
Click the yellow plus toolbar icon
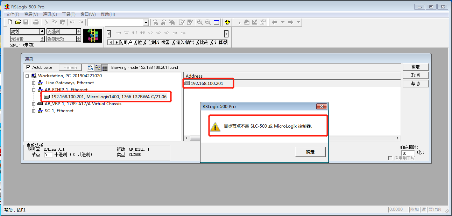[x=227, y=22]
